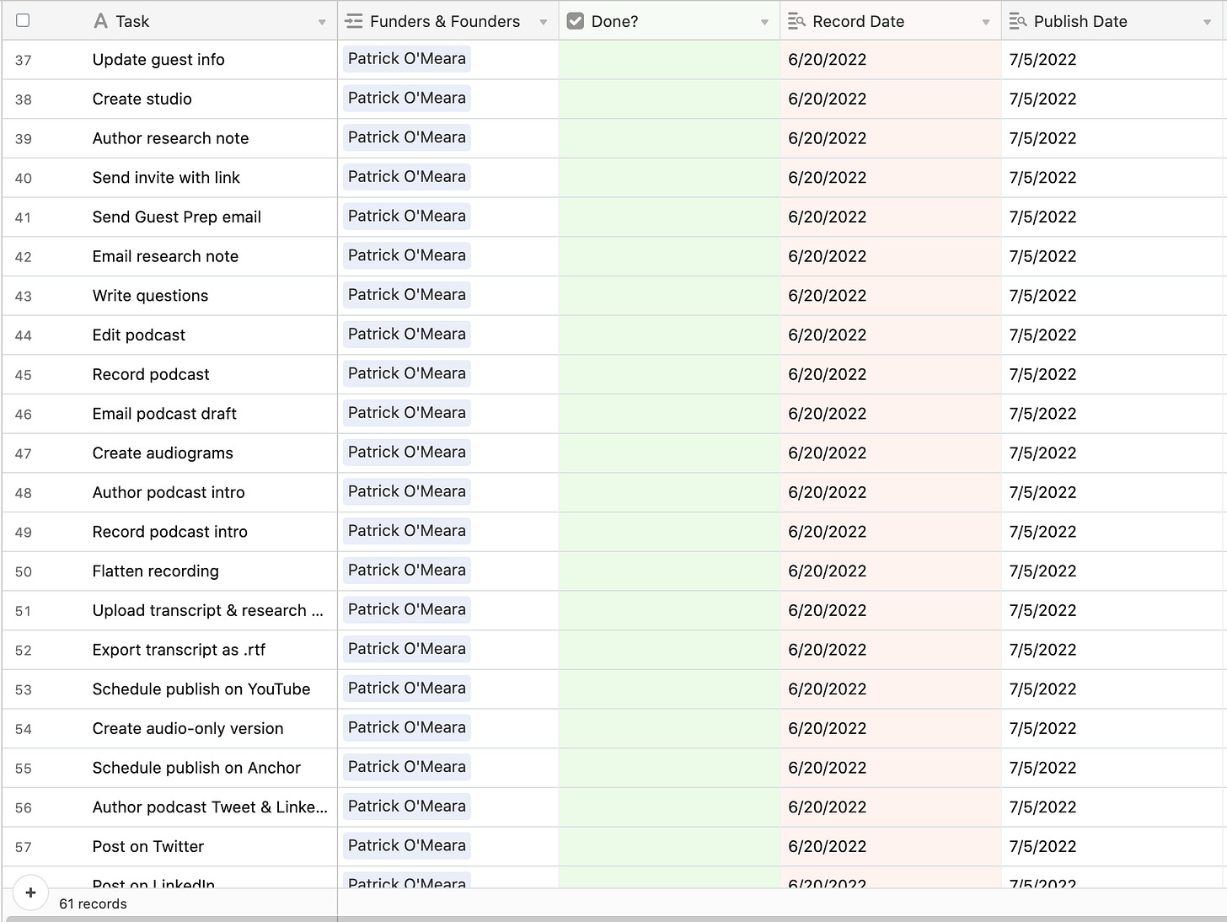Click the linked-record icon beside Funders & Founders
Screen dimensions: 1227x922
coord(354,21)
